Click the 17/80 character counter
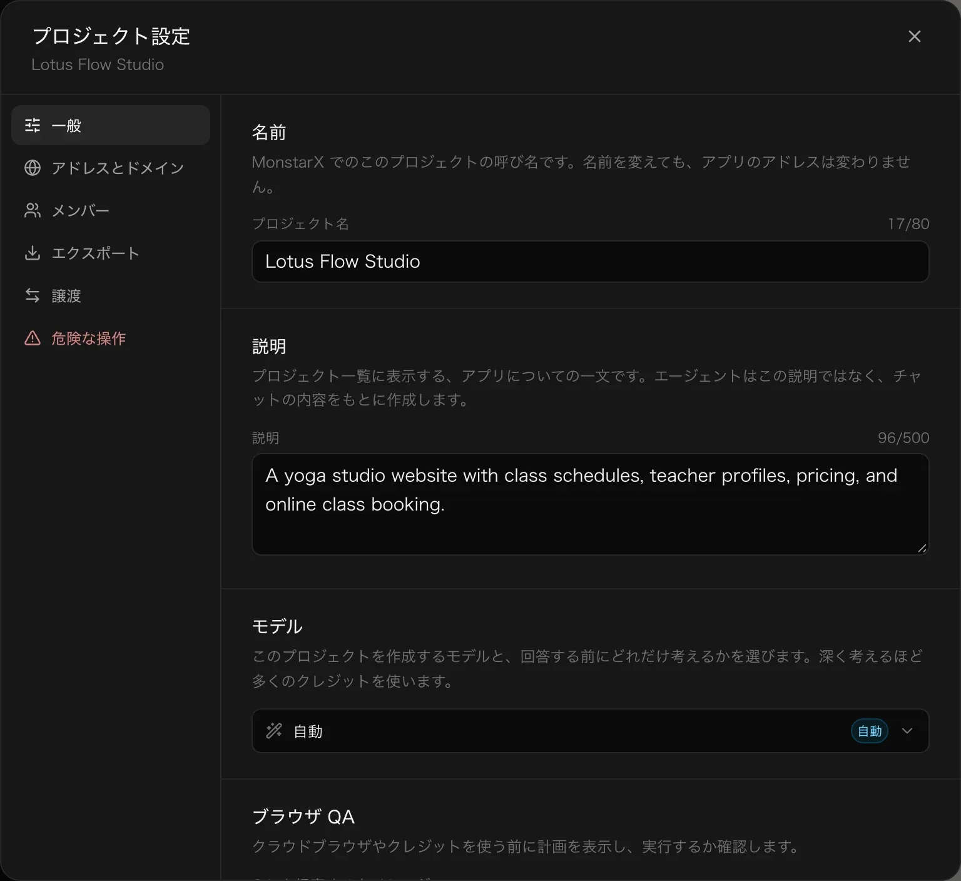 tap(908, 223)
